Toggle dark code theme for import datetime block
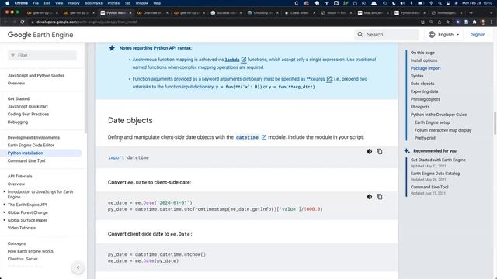 coord(370,152)
